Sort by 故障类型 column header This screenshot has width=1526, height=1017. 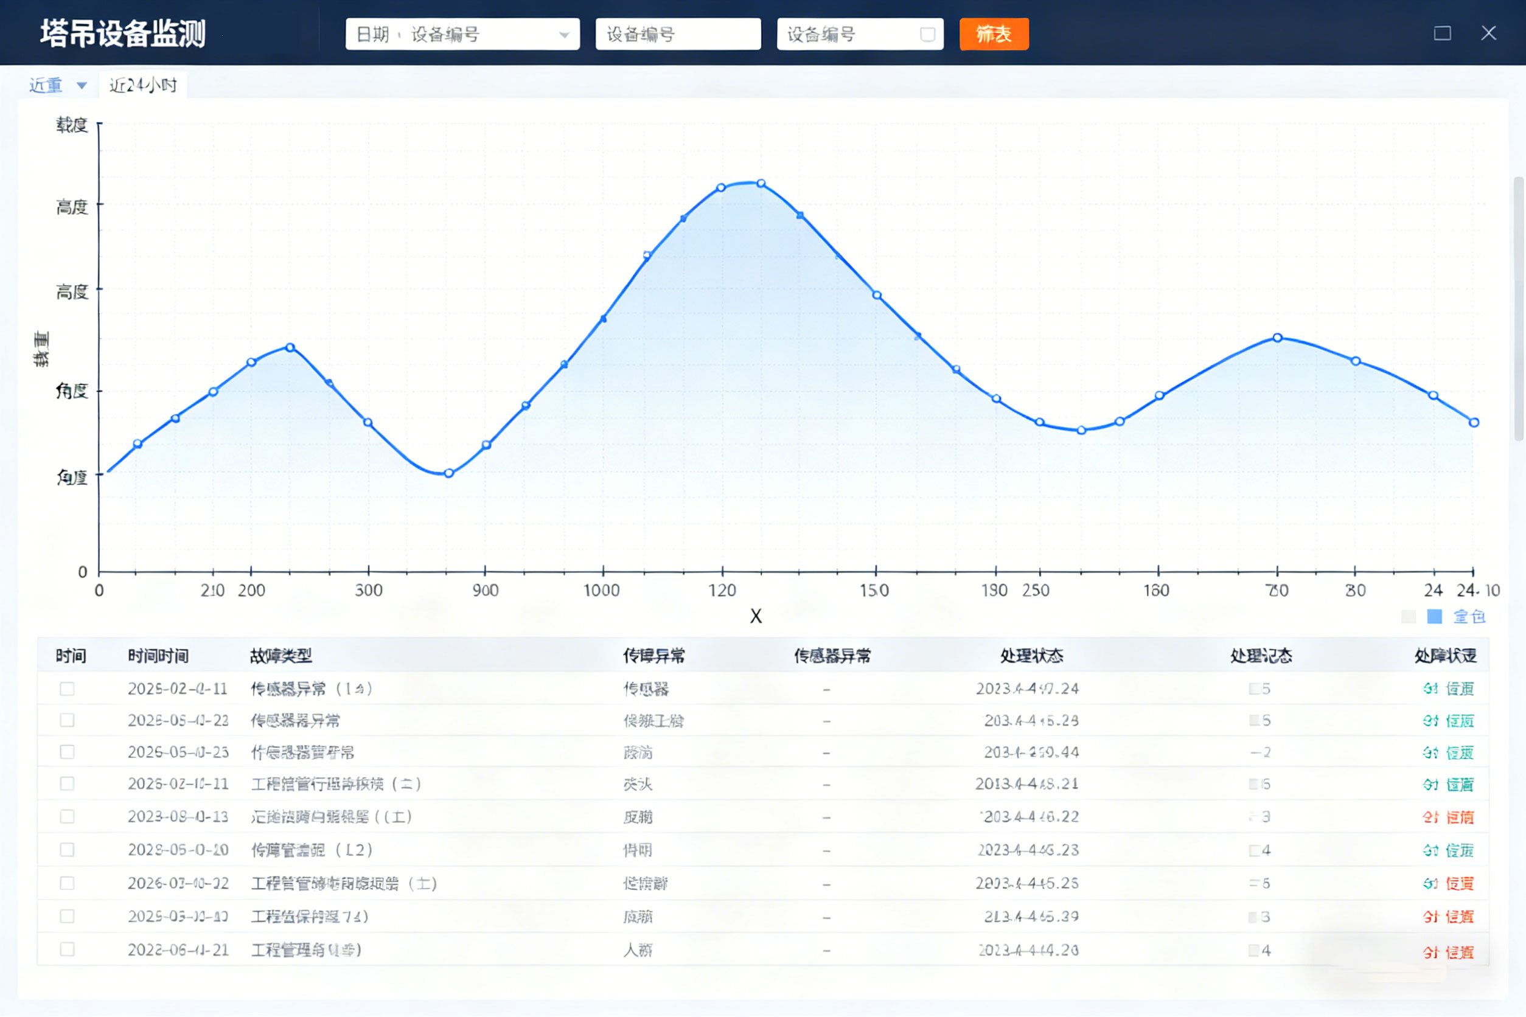[x=280, y=656]
